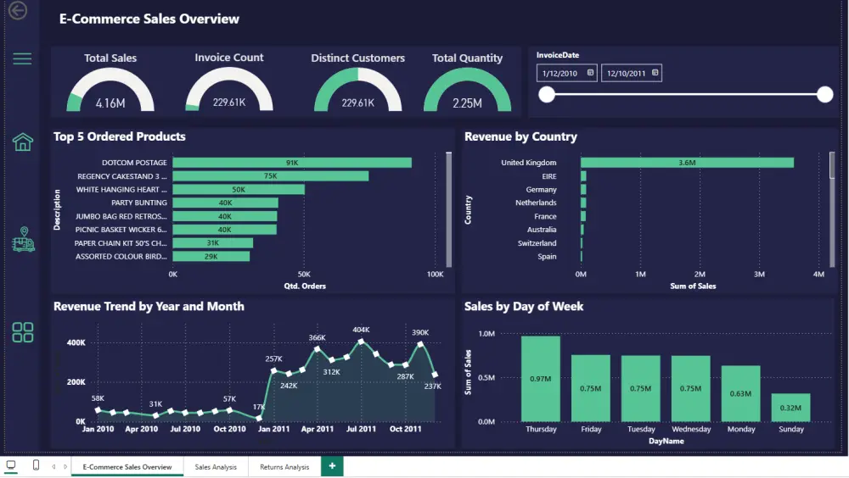Click the E-Commerce Sales Overview heading
This screenshot has width=849, height=478.
coord(149,19)
